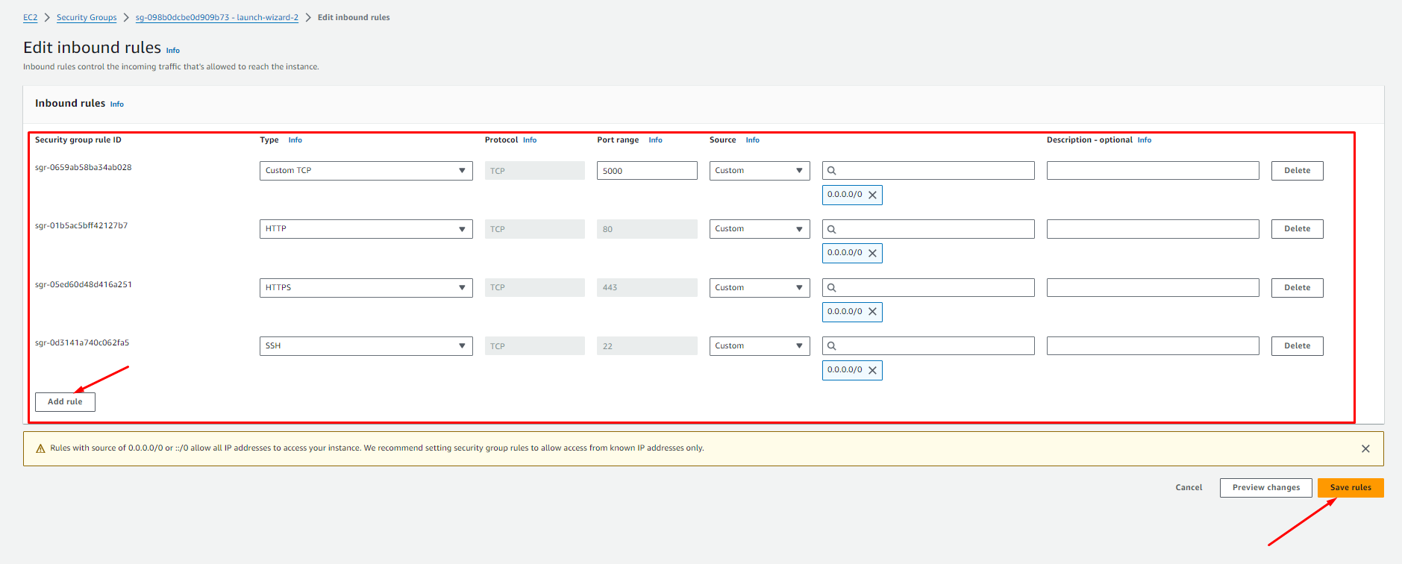Select rule ID sgr-01b5ac5bff42127b7 text
The image size is (1402, 564).
click(x=81, y=226)
